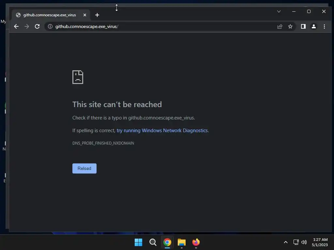Viewport: 334px width, 250px height.
Task: Click the Chrome taskbar icon
Action: pyautogui.click(x=167, y=242)
